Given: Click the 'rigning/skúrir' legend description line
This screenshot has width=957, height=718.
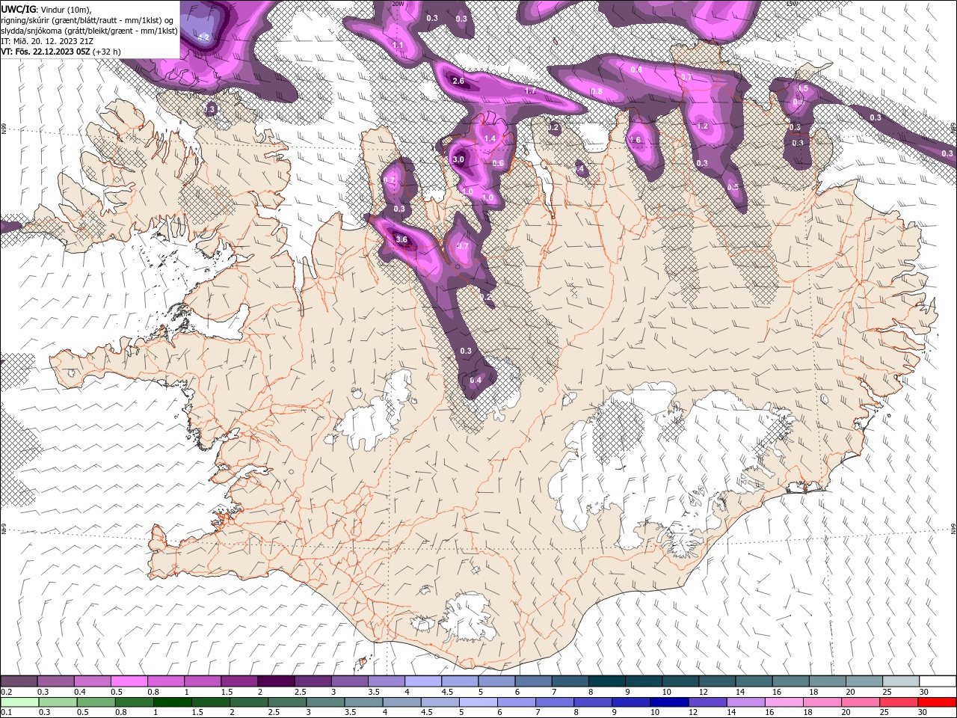Looking at the screenshot, I should coord(88,20).
